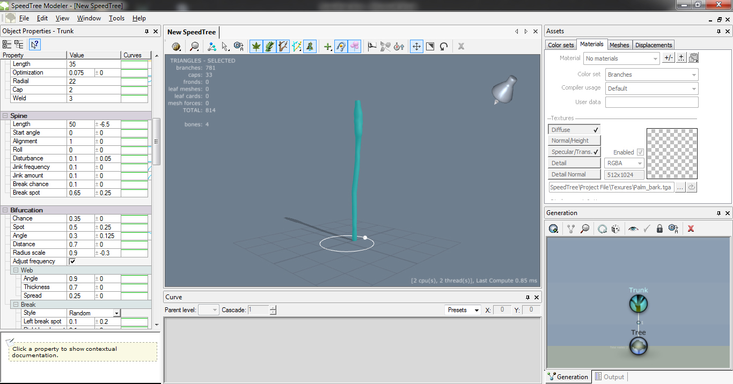Select the scale tool icon

click(x=430, y=47)
